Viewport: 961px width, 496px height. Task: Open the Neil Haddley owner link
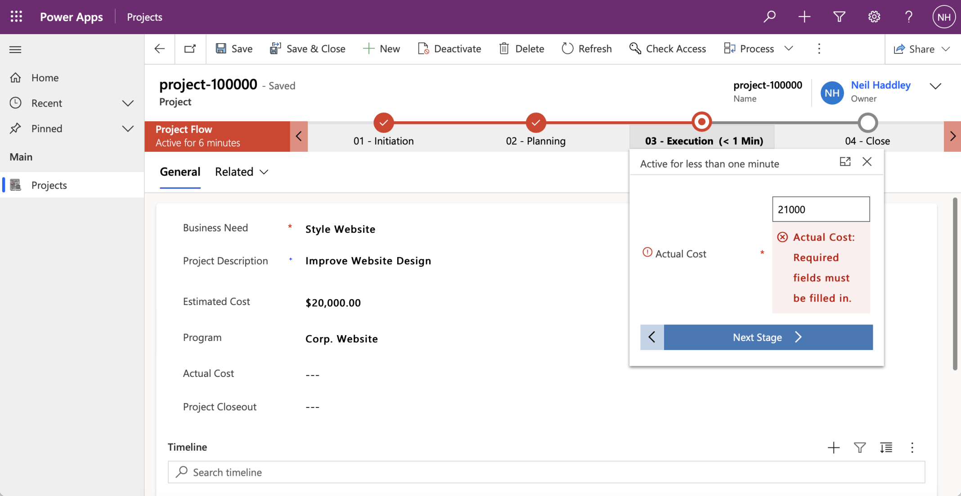pyautogui.click(x=880, y=85)
